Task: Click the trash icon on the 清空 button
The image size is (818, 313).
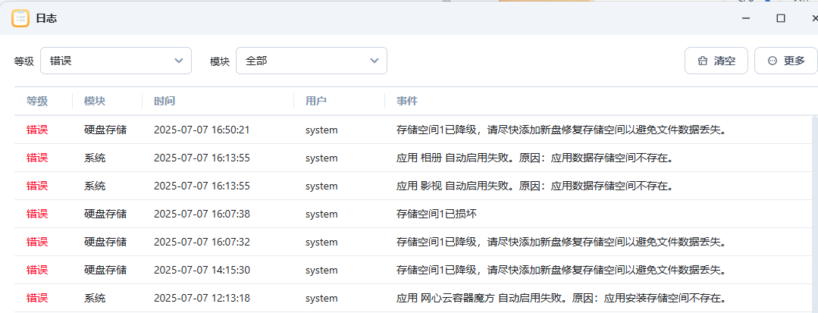Action: [x=702, y=61]
